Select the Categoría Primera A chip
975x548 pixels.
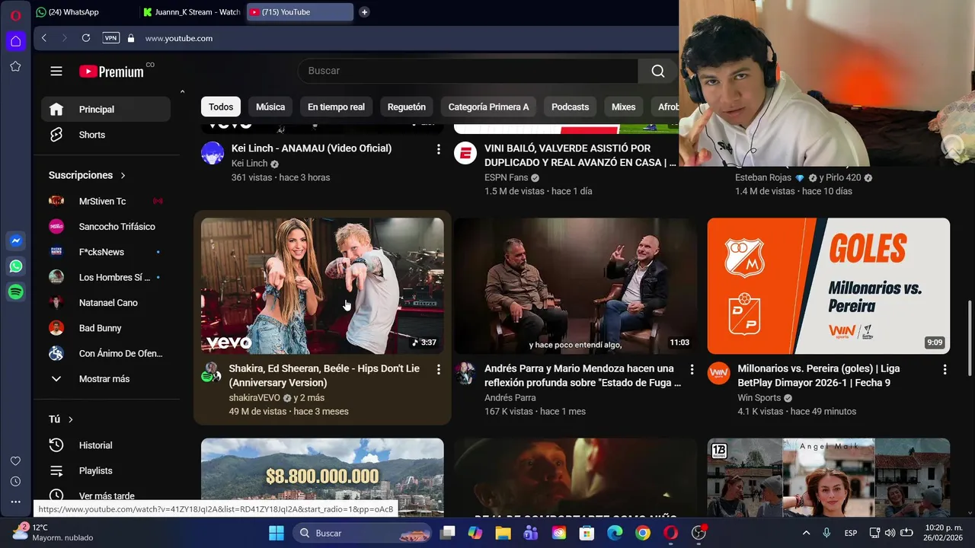tap(488, 107)
